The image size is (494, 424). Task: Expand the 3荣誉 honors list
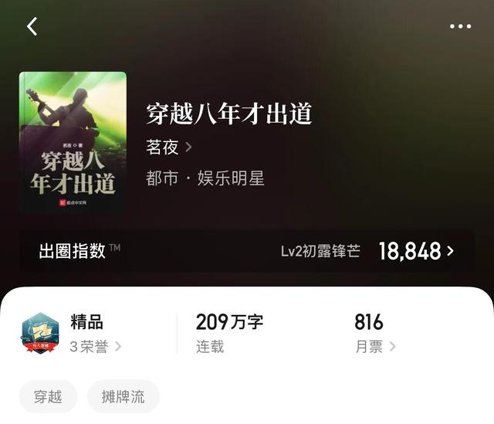[x=96, y=347]
